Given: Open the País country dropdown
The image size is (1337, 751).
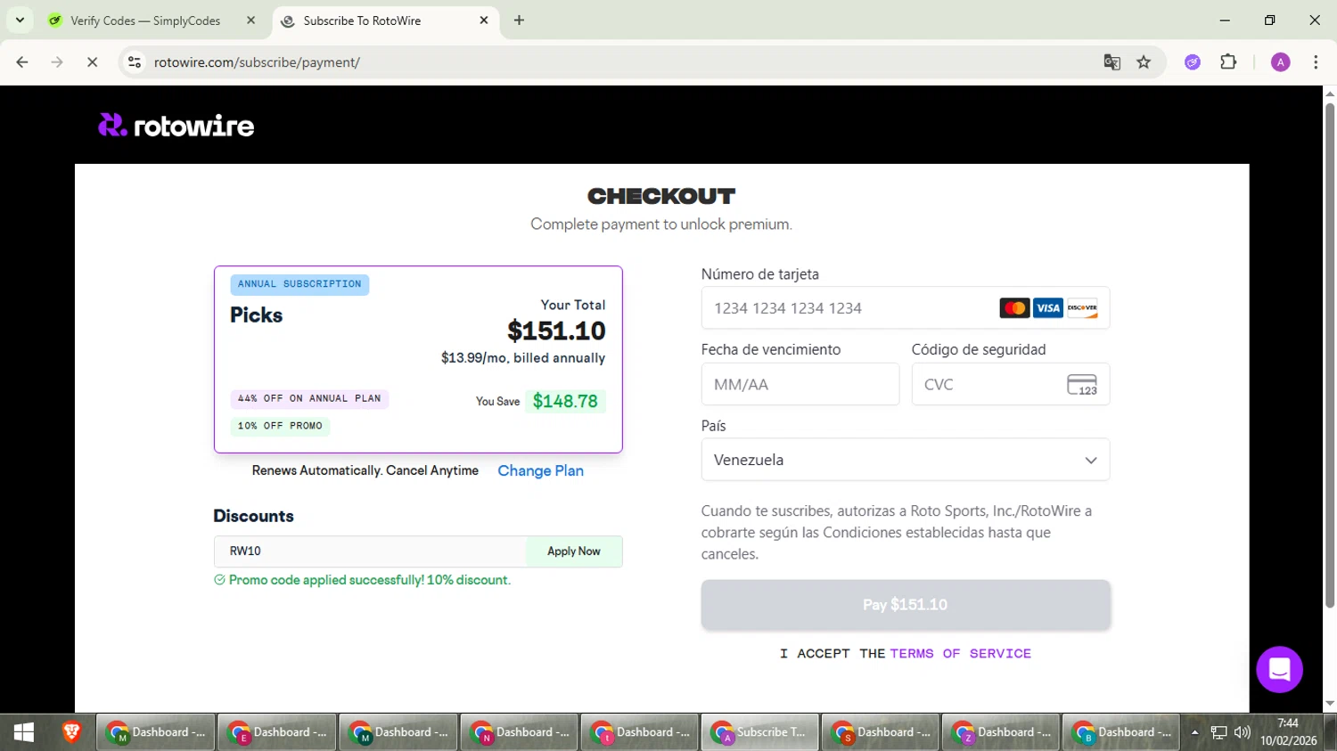Looking at the screenshot, I should [906, 460].
